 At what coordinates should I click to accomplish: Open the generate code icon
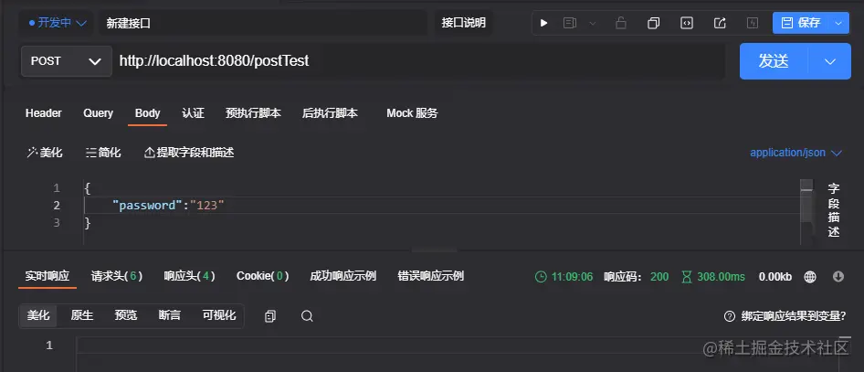(687, 23)
